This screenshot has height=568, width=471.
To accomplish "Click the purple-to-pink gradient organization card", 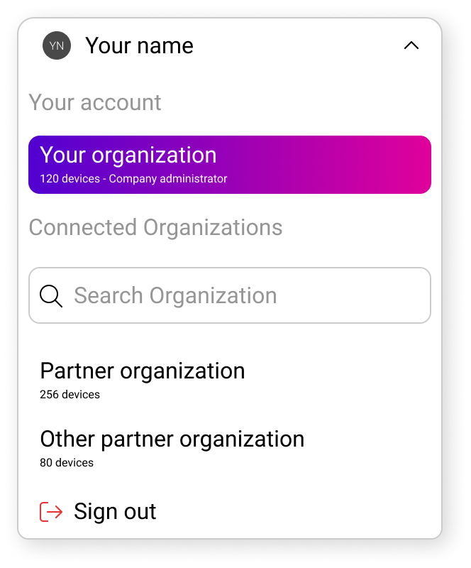I will tap(229, 164).
